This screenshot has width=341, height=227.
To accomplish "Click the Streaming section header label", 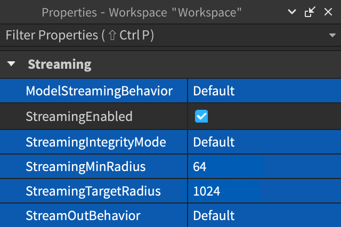I will (59, 64).
